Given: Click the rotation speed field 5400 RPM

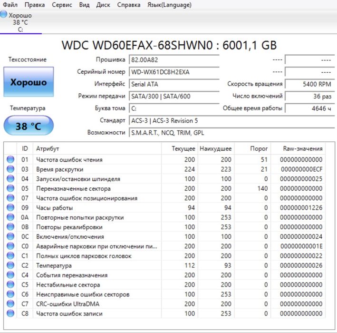Looking at the screenshot, I should tap(310, 84).
